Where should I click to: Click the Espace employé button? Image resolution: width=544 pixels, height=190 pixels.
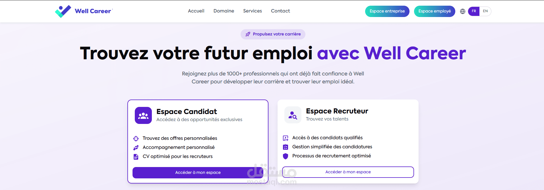click(x=435, y=11)
